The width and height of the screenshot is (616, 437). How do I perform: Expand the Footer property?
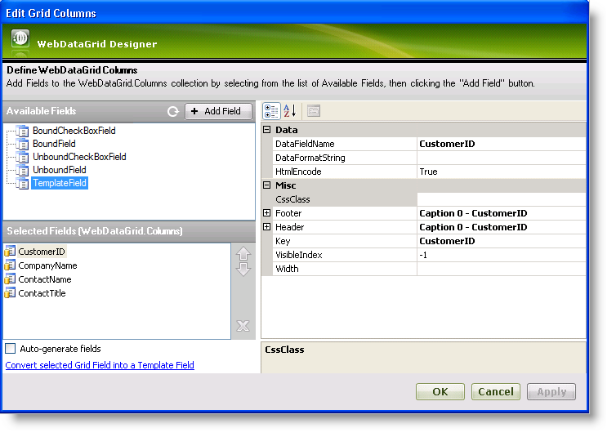pos(266,213)
